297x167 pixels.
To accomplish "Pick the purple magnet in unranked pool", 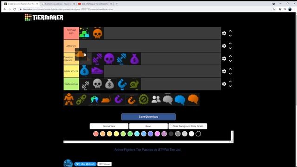I will (x=119, y=99).
